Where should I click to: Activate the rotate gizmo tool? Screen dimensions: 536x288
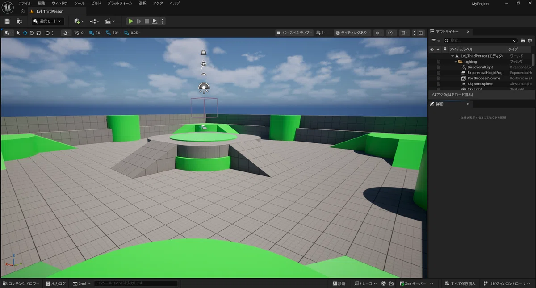pos(32,33)
